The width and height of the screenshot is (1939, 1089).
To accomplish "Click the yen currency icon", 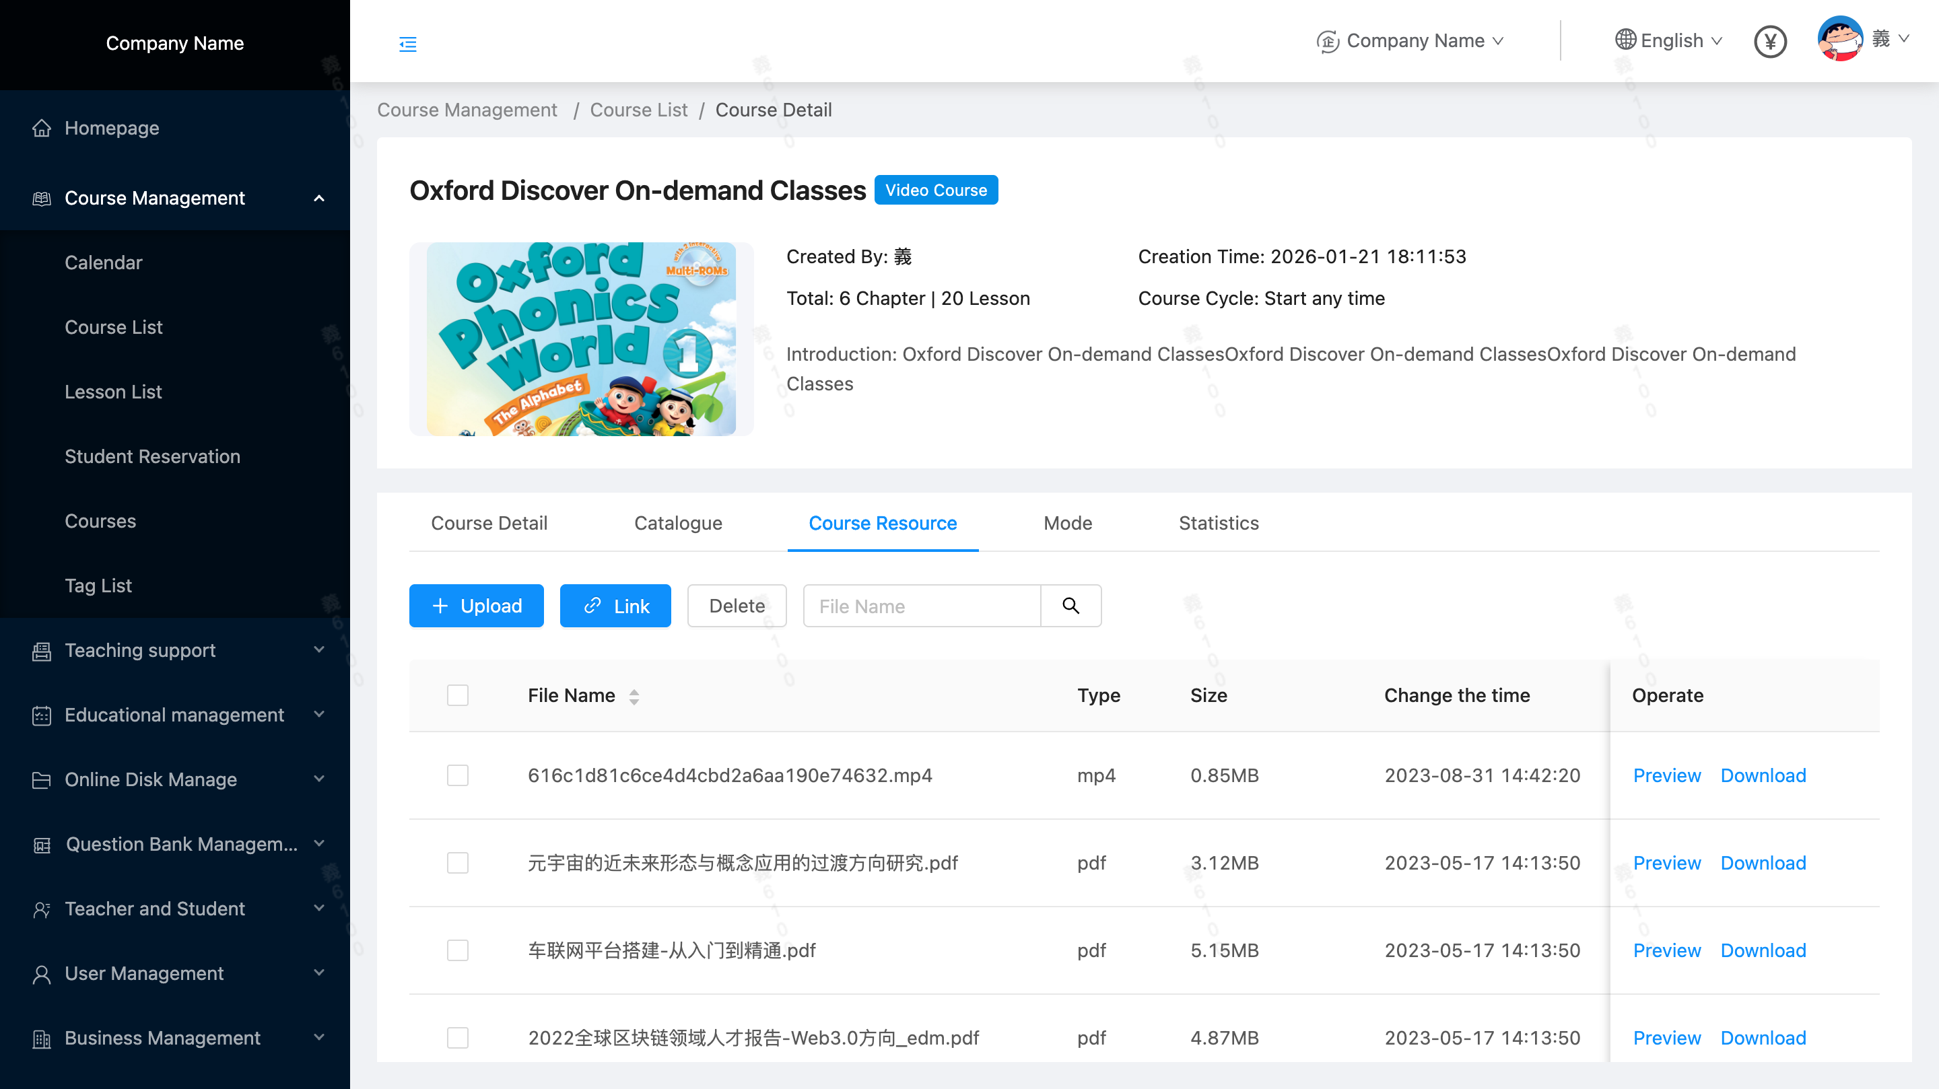I will point(1769,41).
